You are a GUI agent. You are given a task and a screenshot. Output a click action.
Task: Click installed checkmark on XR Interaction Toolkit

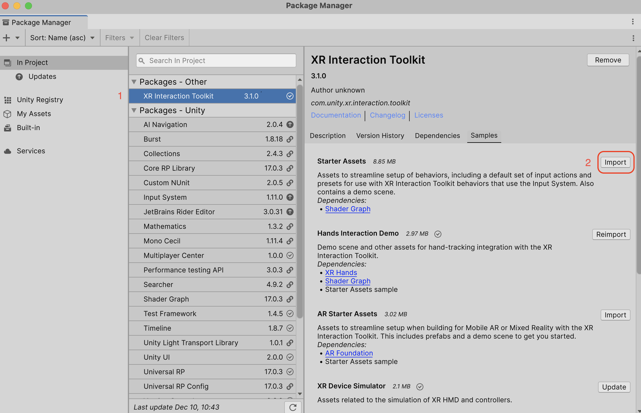point(290,96)
